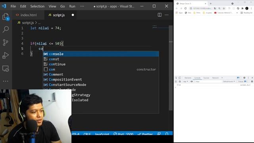
Task: Show additional activity bar views
Action: (x=6, y=81)
